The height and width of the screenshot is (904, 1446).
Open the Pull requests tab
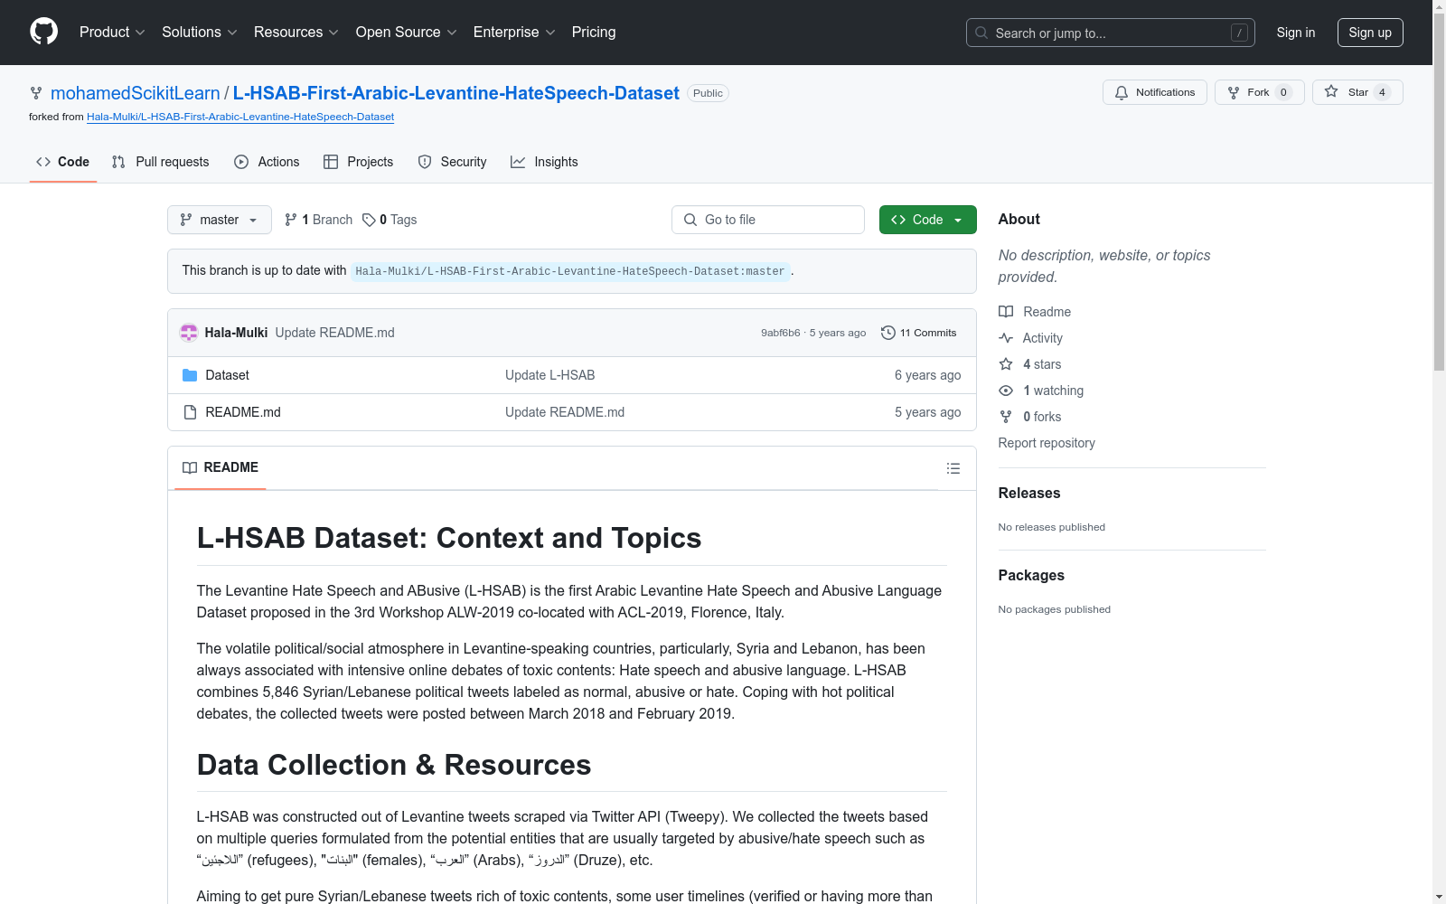[161, 162]
